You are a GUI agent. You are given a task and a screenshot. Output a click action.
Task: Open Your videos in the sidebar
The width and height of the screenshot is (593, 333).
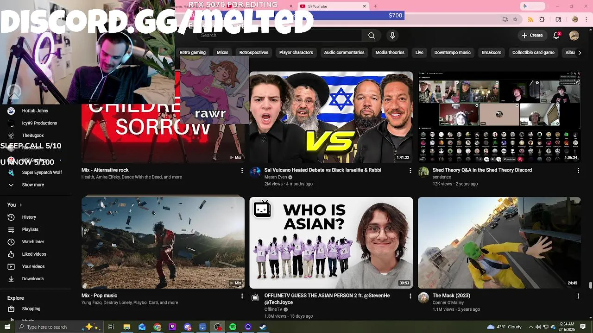[32, 266]
